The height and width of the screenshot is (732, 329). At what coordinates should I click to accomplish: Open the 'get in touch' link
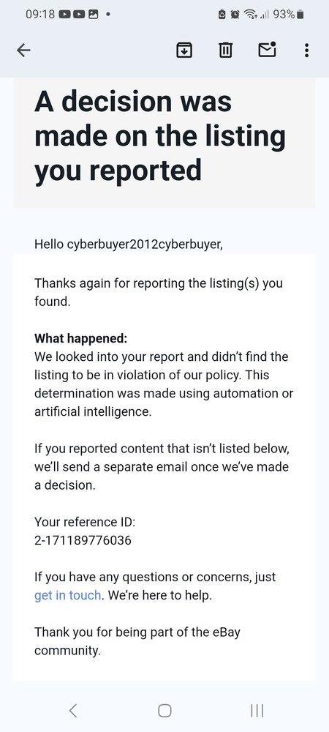(67, 595)
